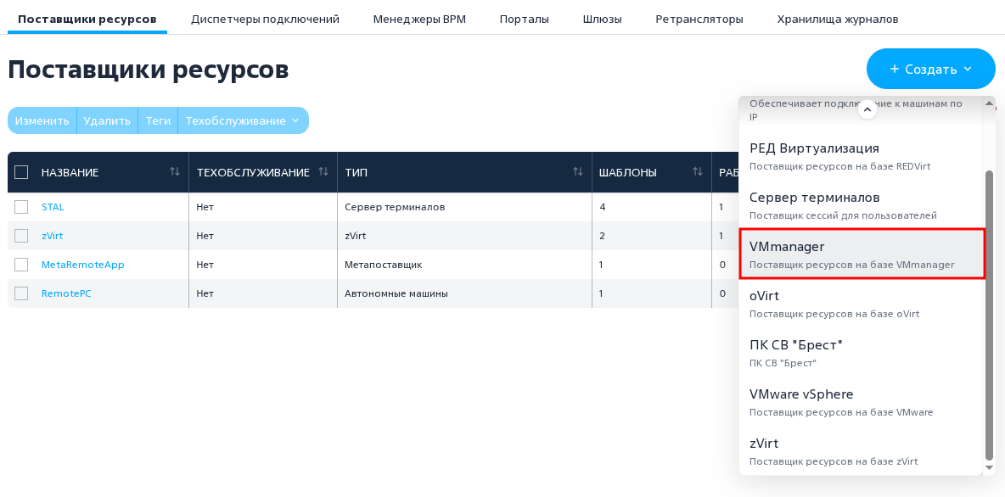Screen dimensions: 1005x497
Task: Click the scrollbar down arrow in dropdown
Action: 989,468
